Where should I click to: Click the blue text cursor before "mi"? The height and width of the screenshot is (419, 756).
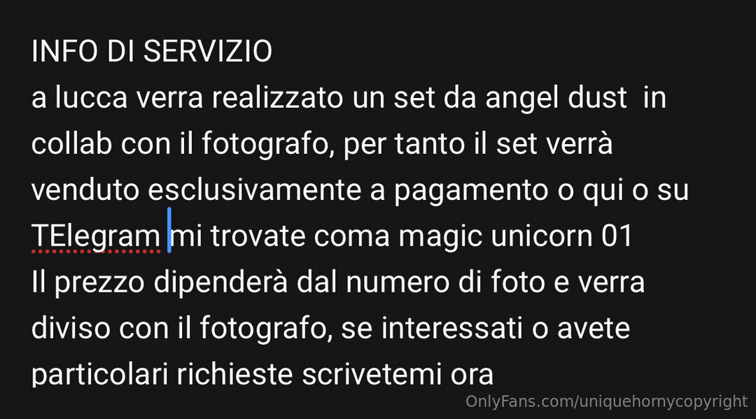tap(169, 230)
